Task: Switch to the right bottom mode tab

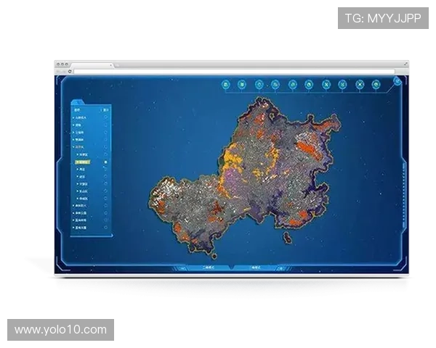Action: (255, 268)
